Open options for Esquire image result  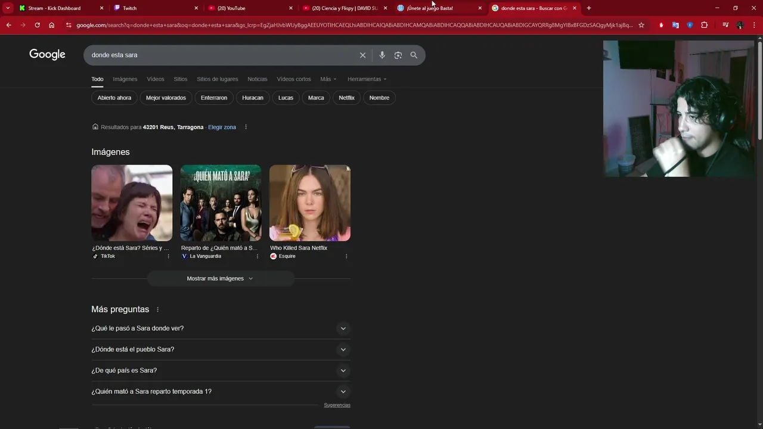click(346, 256)
